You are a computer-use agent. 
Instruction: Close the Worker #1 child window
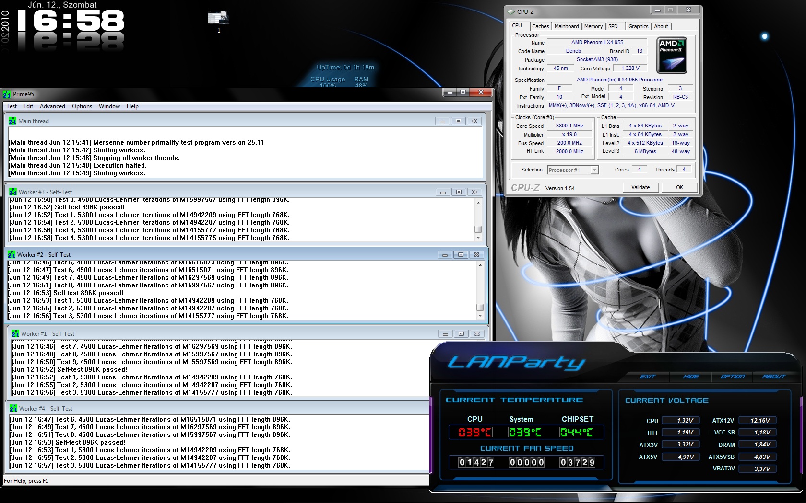pyautogui.click(x=477, y=334)
